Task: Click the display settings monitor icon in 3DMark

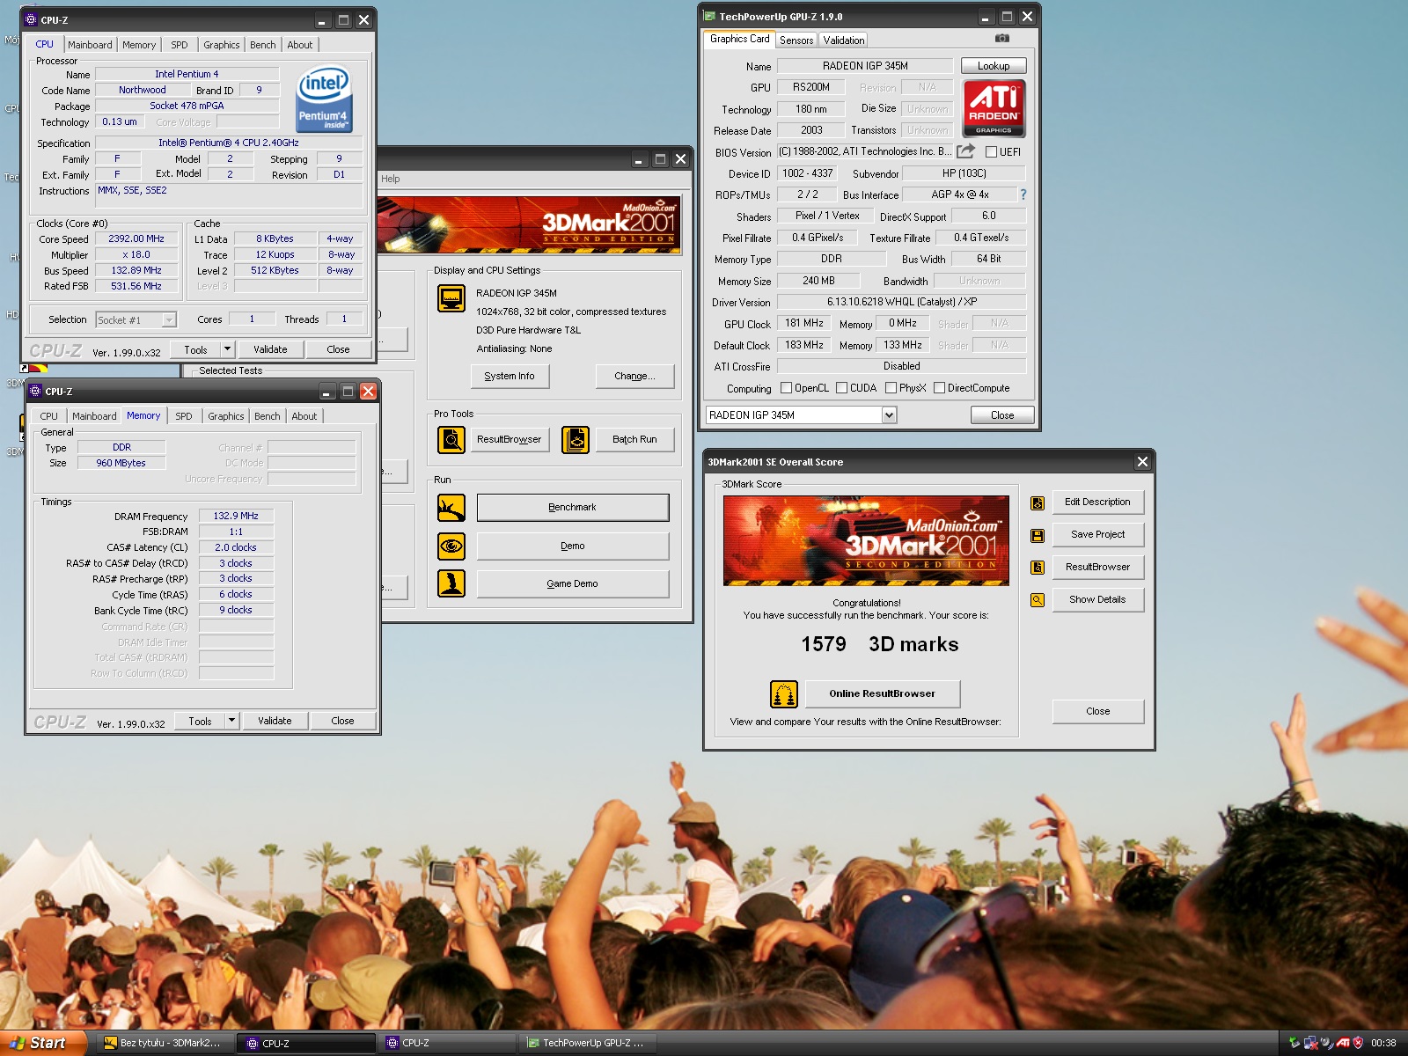Action: click(x=451, y=298)
